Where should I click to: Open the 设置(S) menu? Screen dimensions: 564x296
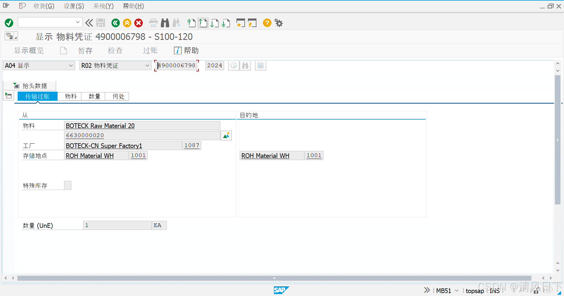pyautogui.click(x=74, y=6)
